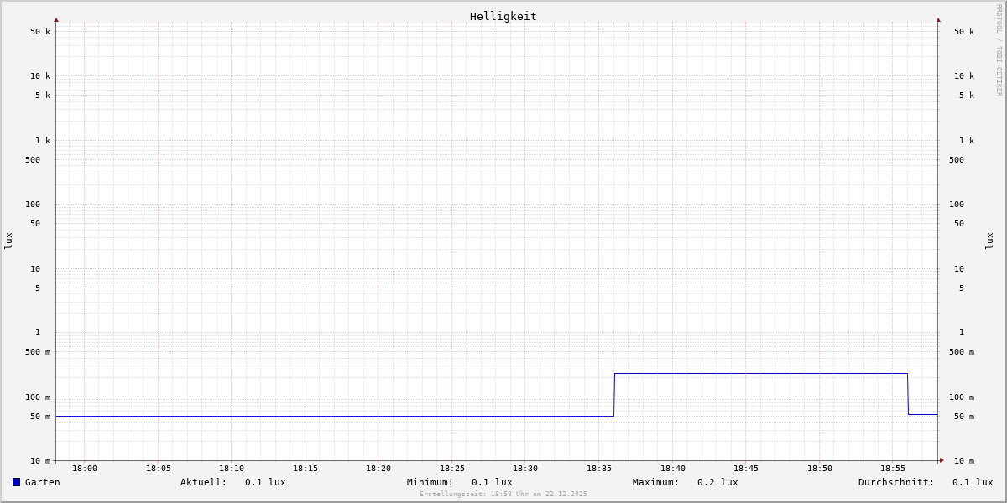Click the left axis 1 k label
This screenshot has width=1007, height=503.
tap(43, 141)
